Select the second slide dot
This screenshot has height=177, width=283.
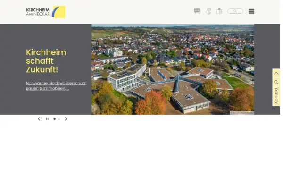59,119
